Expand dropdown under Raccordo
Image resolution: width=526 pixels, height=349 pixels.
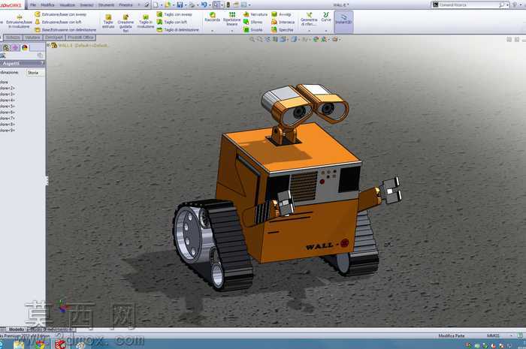[213, 31]
